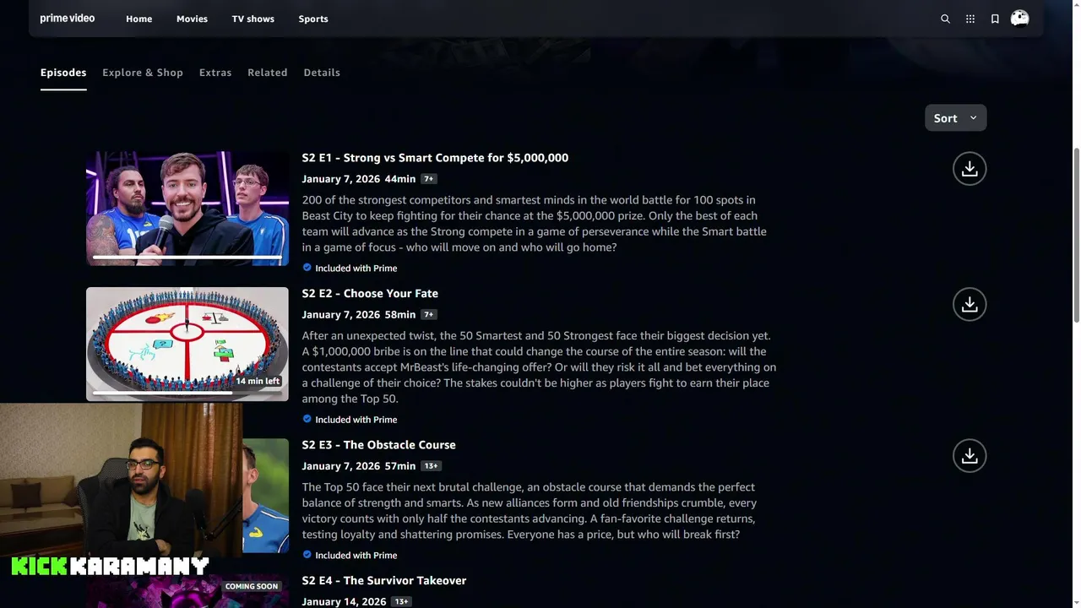
Task: Play S2 E3 thumbnail partly hidden by webcam
Action: [265, 496]
